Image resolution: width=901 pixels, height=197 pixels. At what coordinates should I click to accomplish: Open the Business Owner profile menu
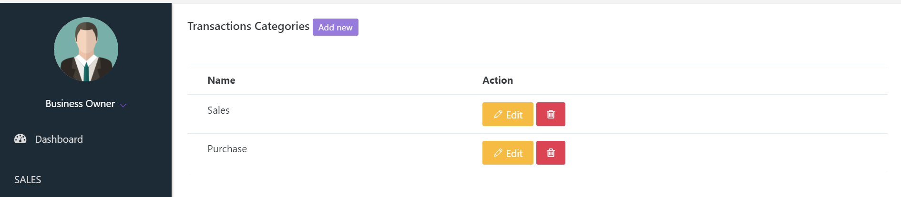(x=80, y=104)
